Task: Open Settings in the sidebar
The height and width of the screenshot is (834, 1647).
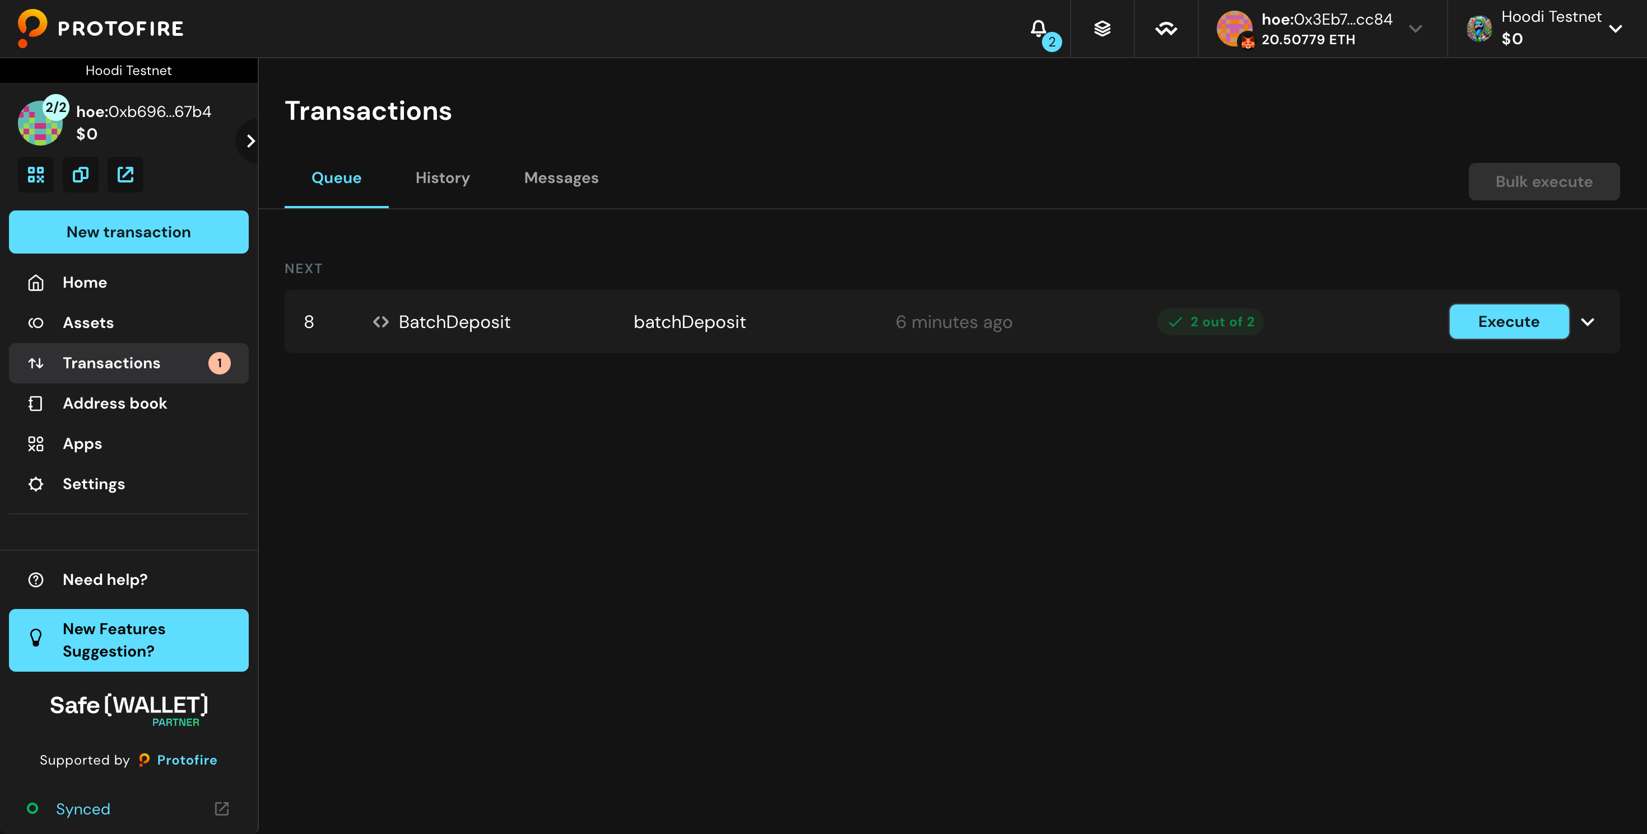Action: click(x=94, y=484)
